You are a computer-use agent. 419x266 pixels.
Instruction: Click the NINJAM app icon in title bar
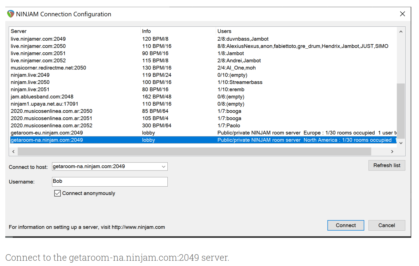pos(11,14)
